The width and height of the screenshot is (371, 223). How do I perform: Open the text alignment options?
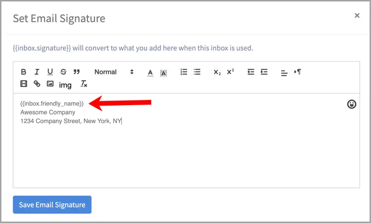[x=284, y=73]
